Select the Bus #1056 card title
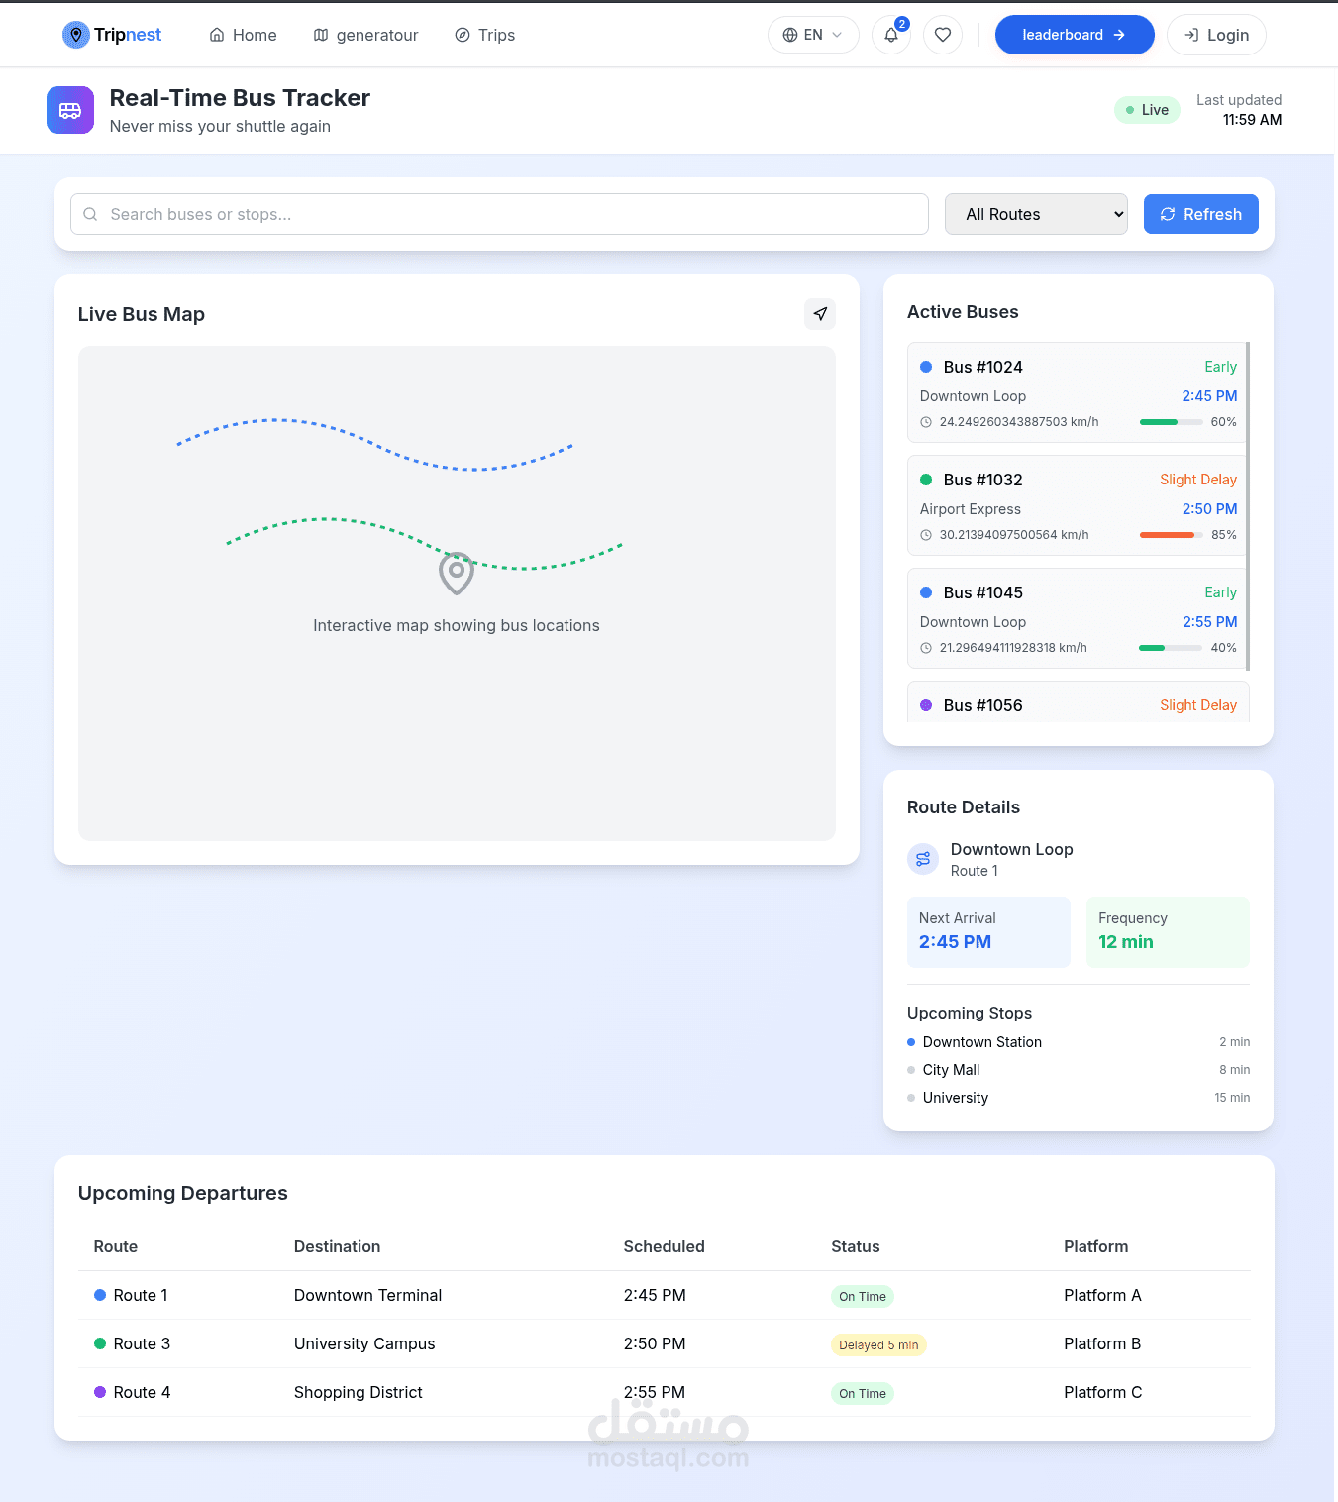The width and height of the screenshot is (1338, 1502). (982, 705)
